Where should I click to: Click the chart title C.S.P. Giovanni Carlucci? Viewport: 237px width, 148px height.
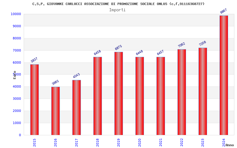118,4
